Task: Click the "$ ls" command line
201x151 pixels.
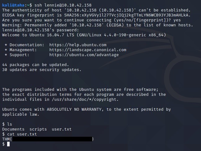Action: point(7,124)
